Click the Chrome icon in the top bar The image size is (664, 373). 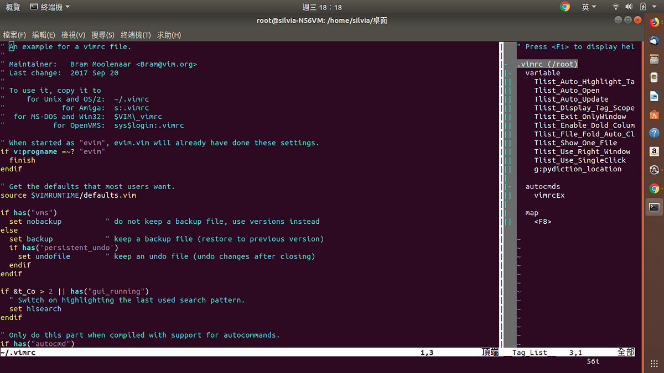pyautogui.click(x=564, y=6)
